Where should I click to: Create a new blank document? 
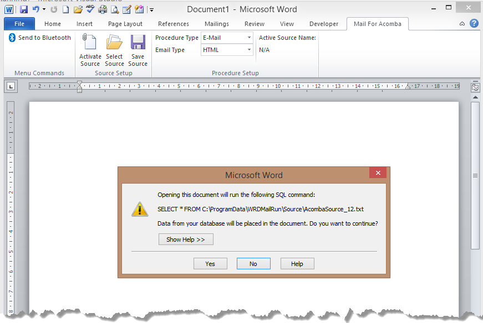pos(65,9)
